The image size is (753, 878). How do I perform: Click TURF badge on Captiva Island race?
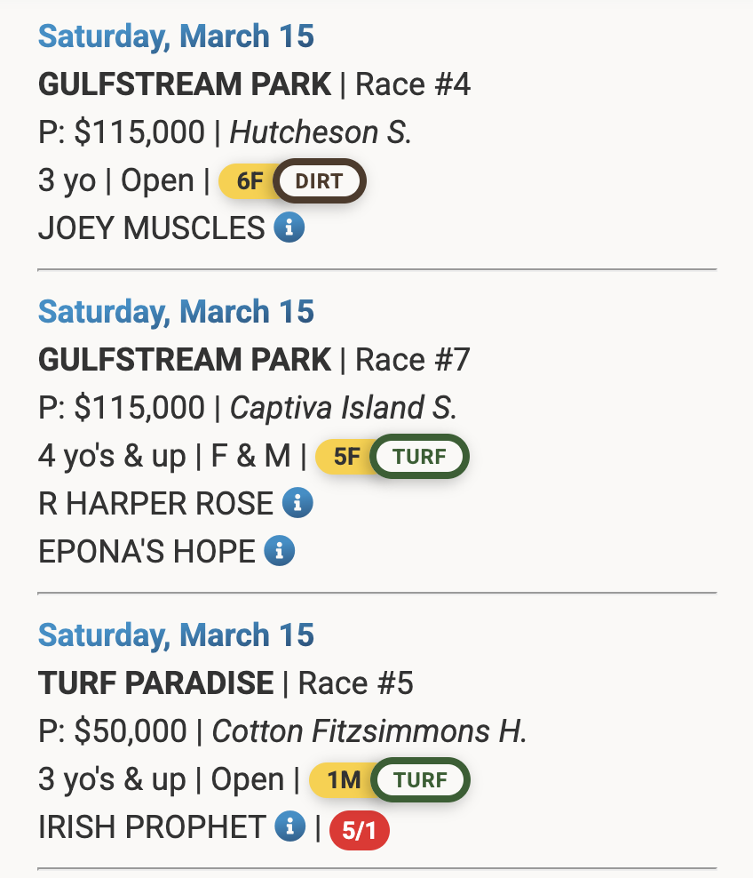(x=419, y=457)
